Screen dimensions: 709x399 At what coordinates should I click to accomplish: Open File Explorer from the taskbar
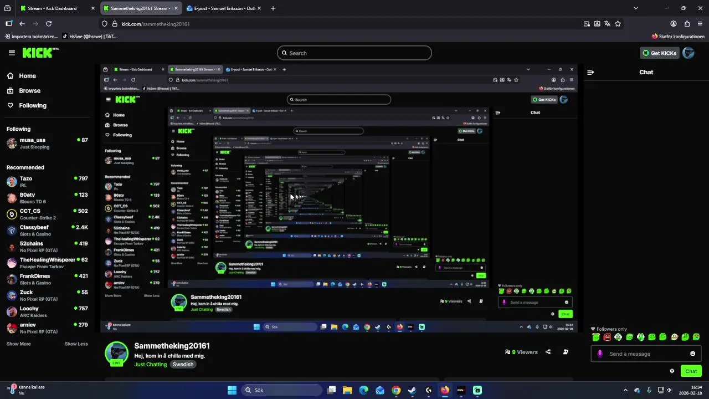(x=347, y=390)
